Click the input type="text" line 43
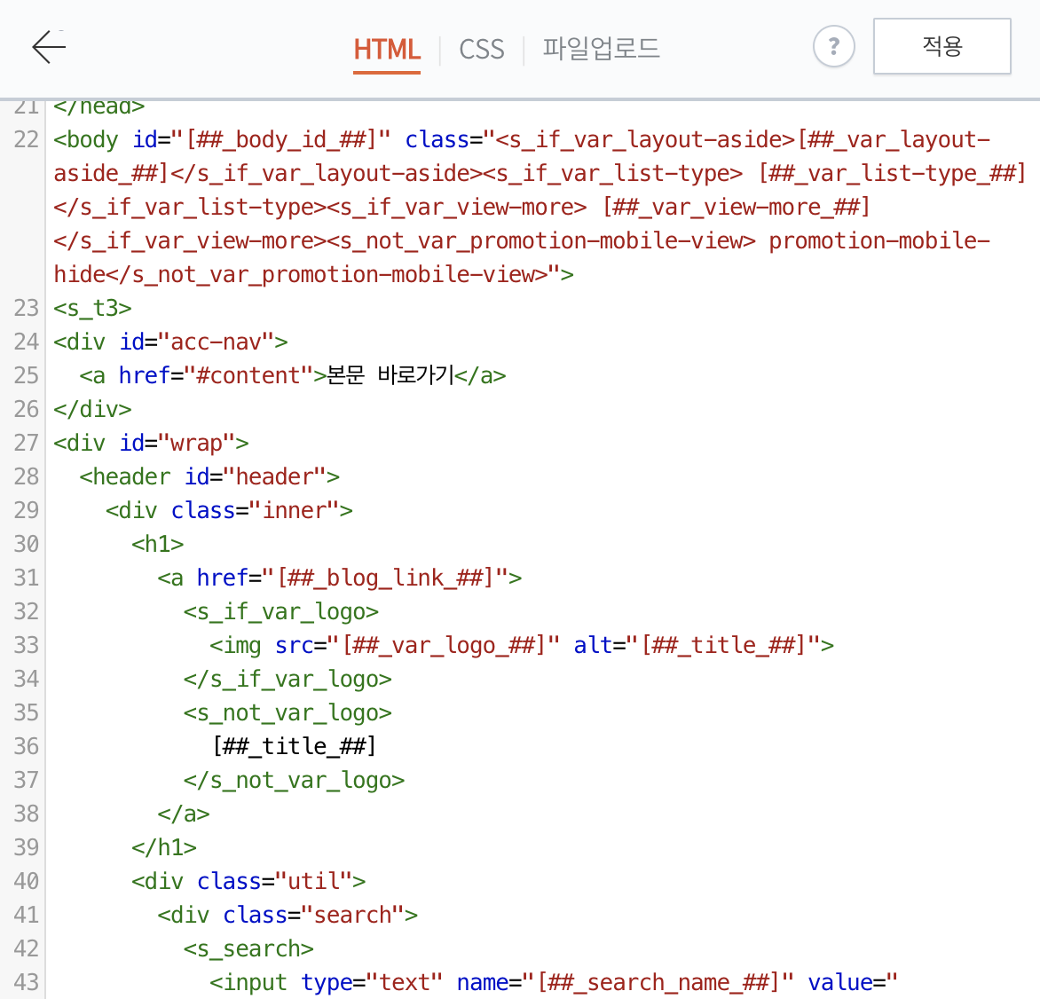Screen dimensions: 1040x999 click(x=554, y=983)
